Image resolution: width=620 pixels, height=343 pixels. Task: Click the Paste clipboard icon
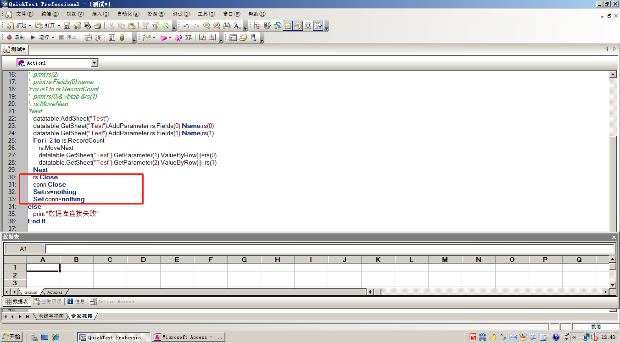[x=132, y=26]
